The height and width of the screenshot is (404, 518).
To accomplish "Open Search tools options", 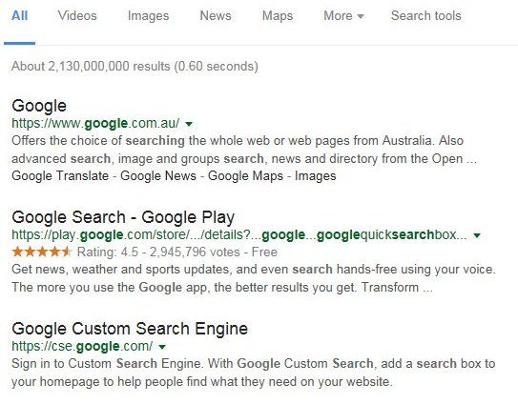I will click(425, 15).
